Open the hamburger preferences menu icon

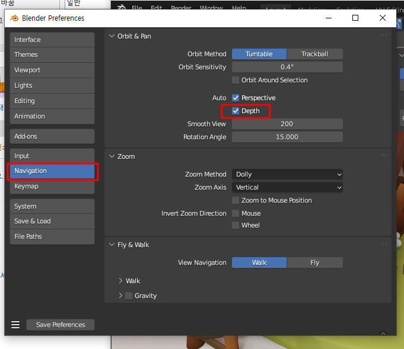(15, 325)
